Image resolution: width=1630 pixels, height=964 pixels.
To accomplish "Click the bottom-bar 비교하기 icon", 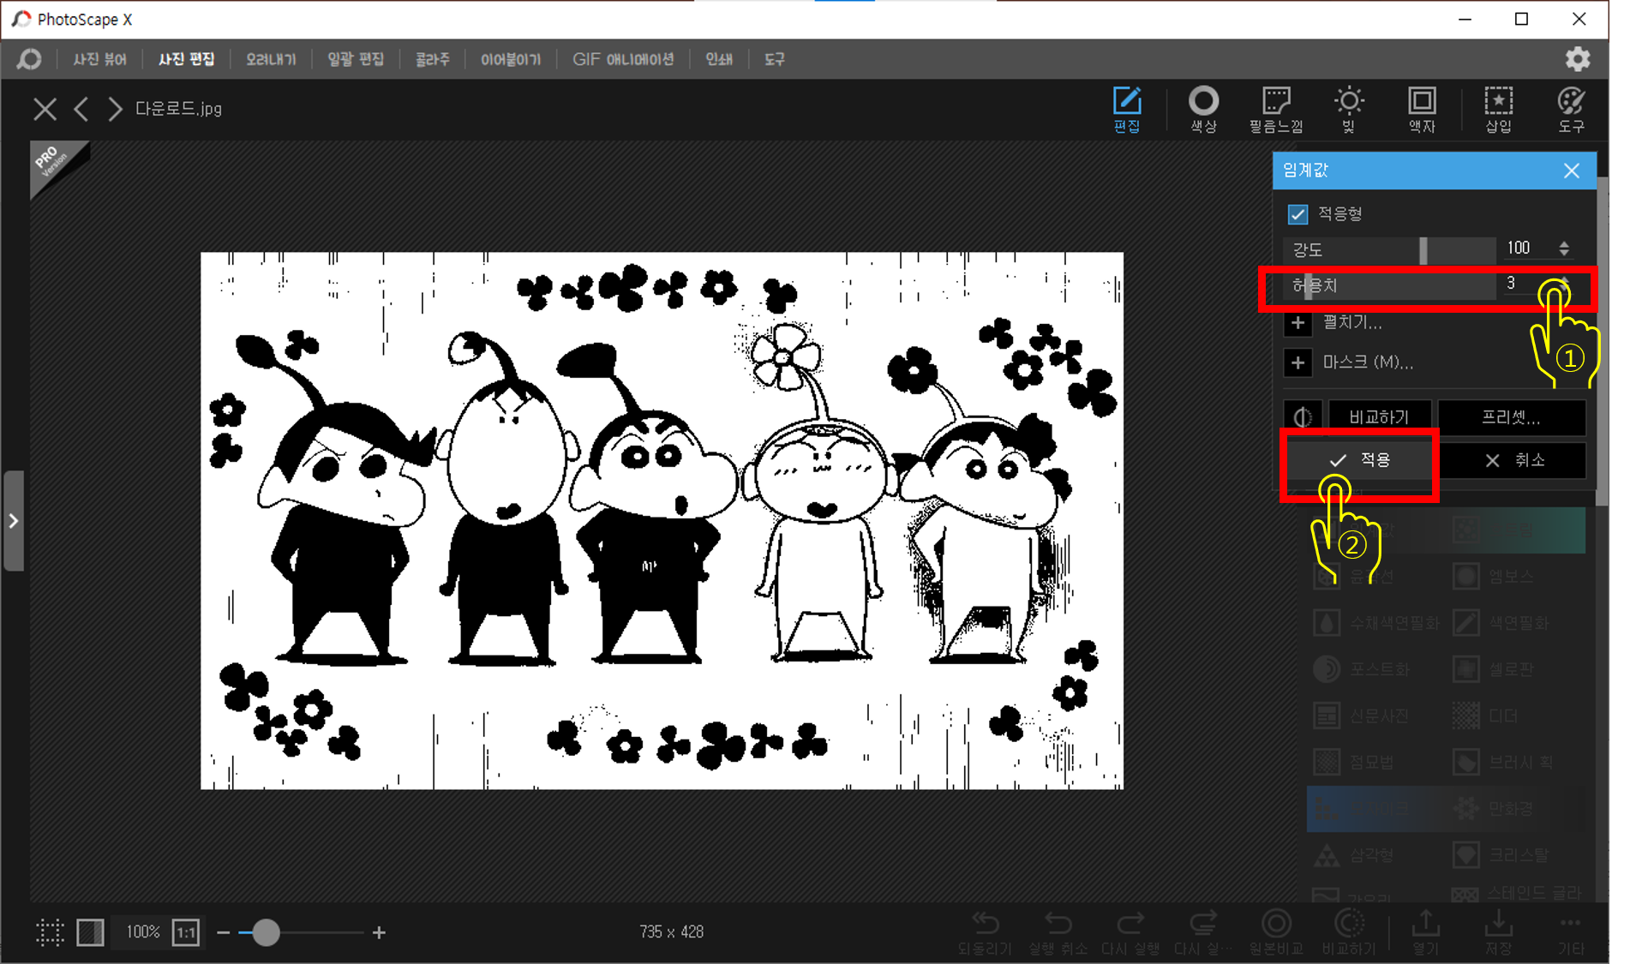I will click(1349, 932).
